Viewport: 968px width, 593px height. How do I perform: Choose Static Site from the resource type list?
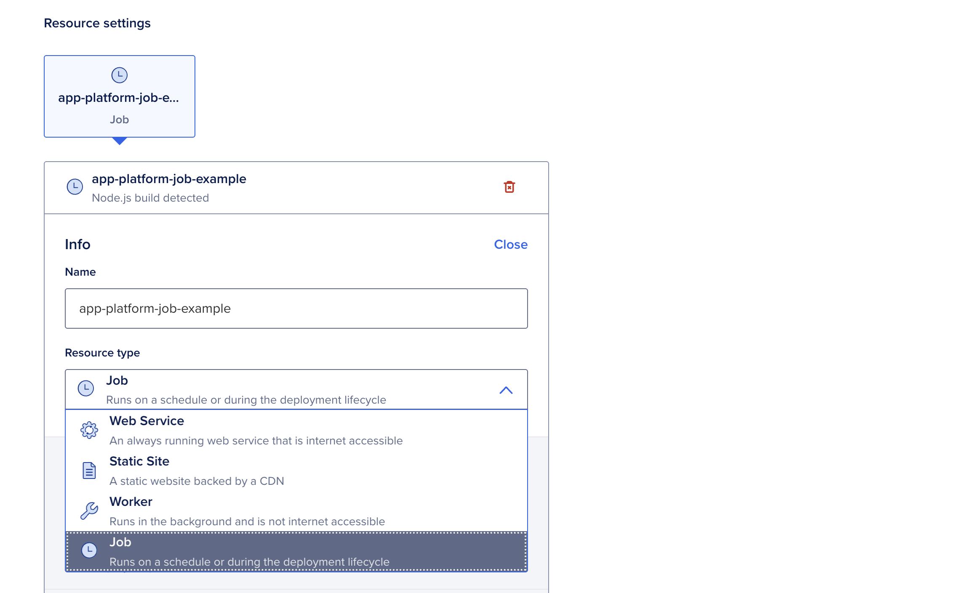tap(253, 470)
